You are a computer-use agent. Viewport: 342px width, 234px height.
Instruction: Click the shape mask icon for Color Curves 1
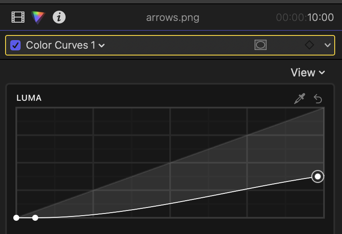(x=260, y=45)
